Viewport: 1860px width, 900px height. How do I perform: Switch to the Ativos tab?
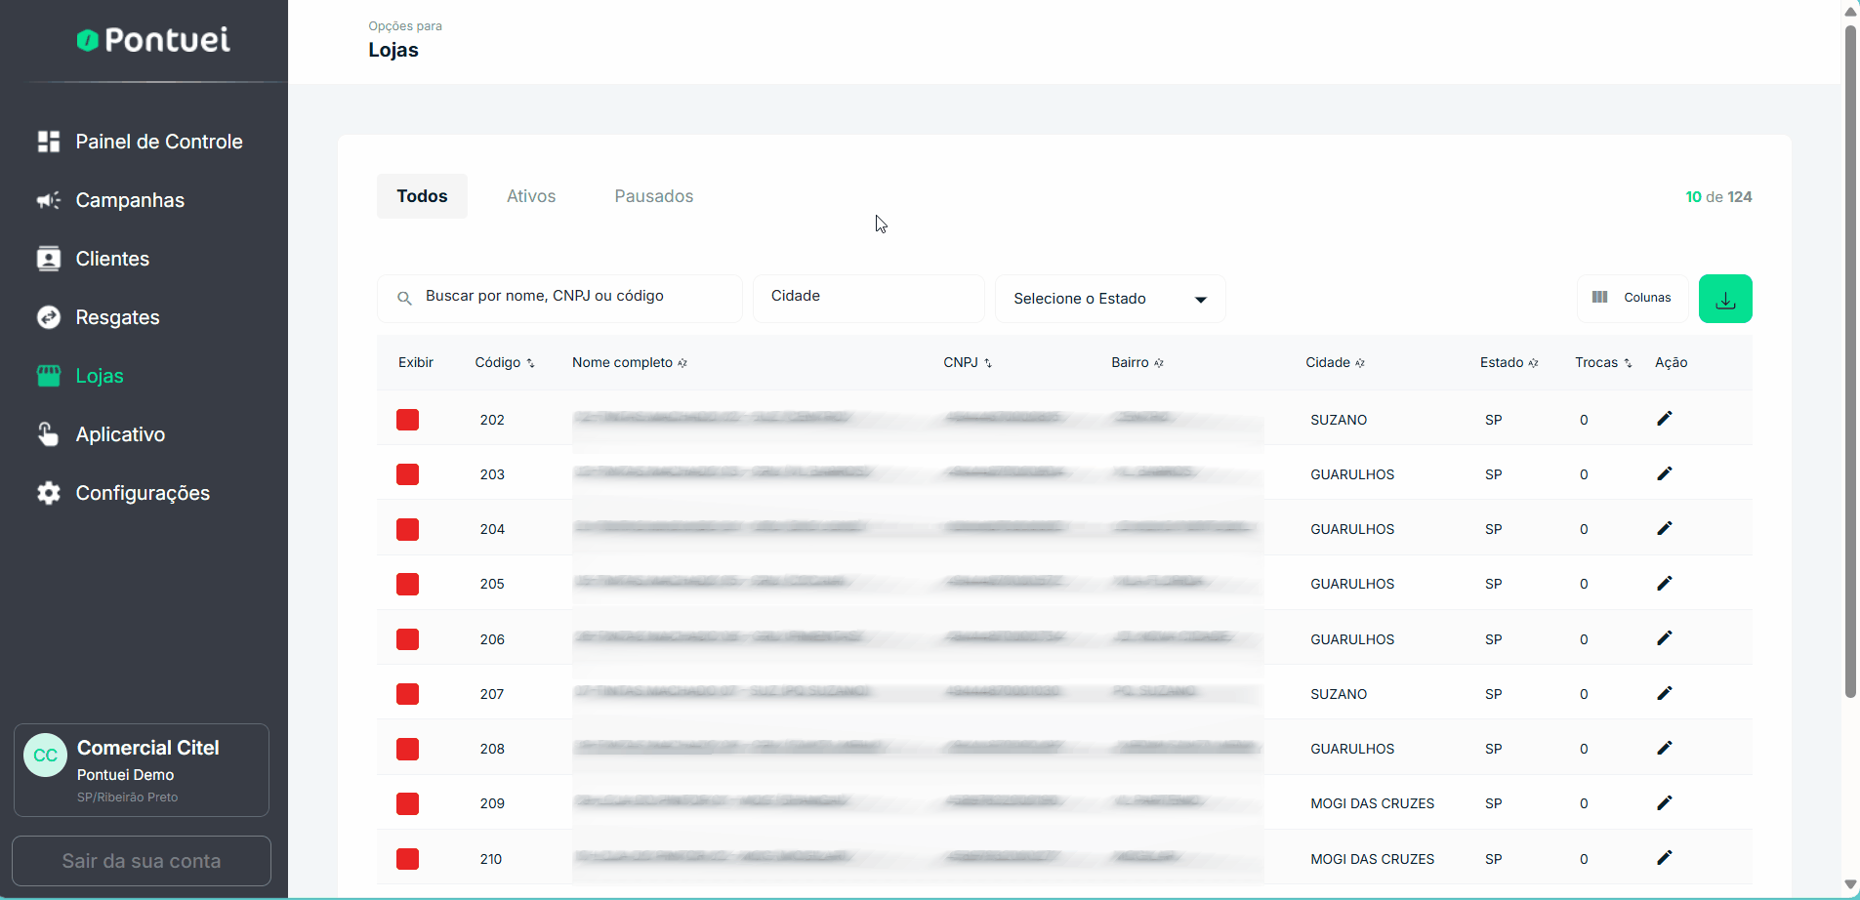(x=531, y=196)
